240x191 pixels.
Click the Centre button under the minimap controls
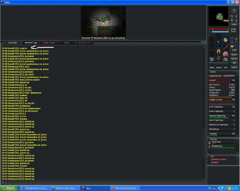click(234, 24)
